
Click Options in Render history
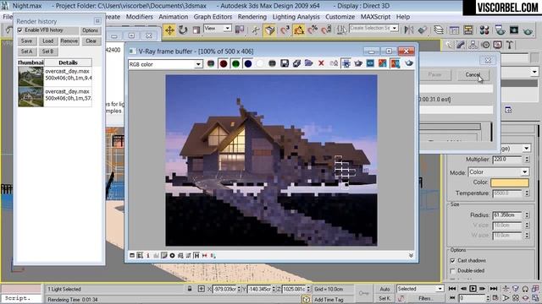[91, 30]
